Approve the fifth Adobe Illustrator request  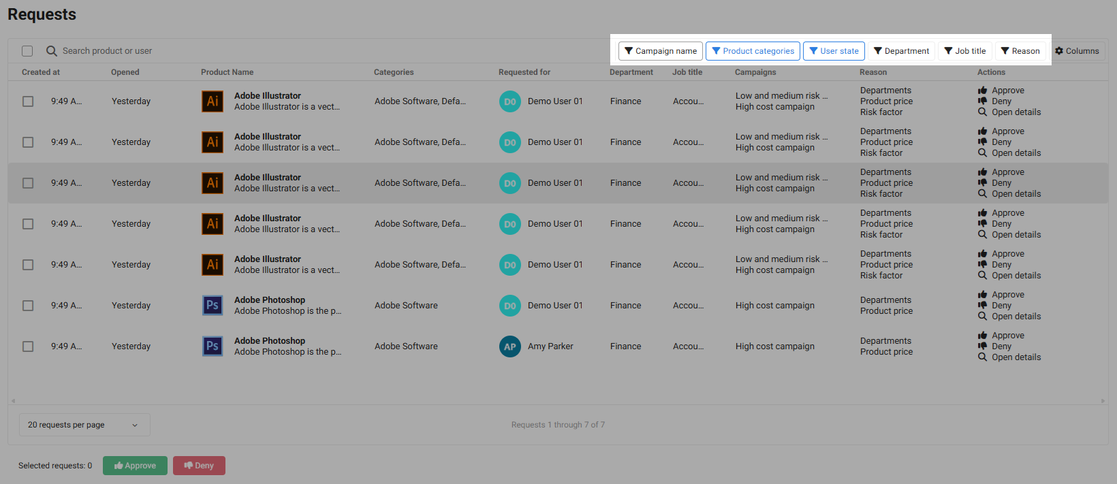click(x=1001, y=254)
